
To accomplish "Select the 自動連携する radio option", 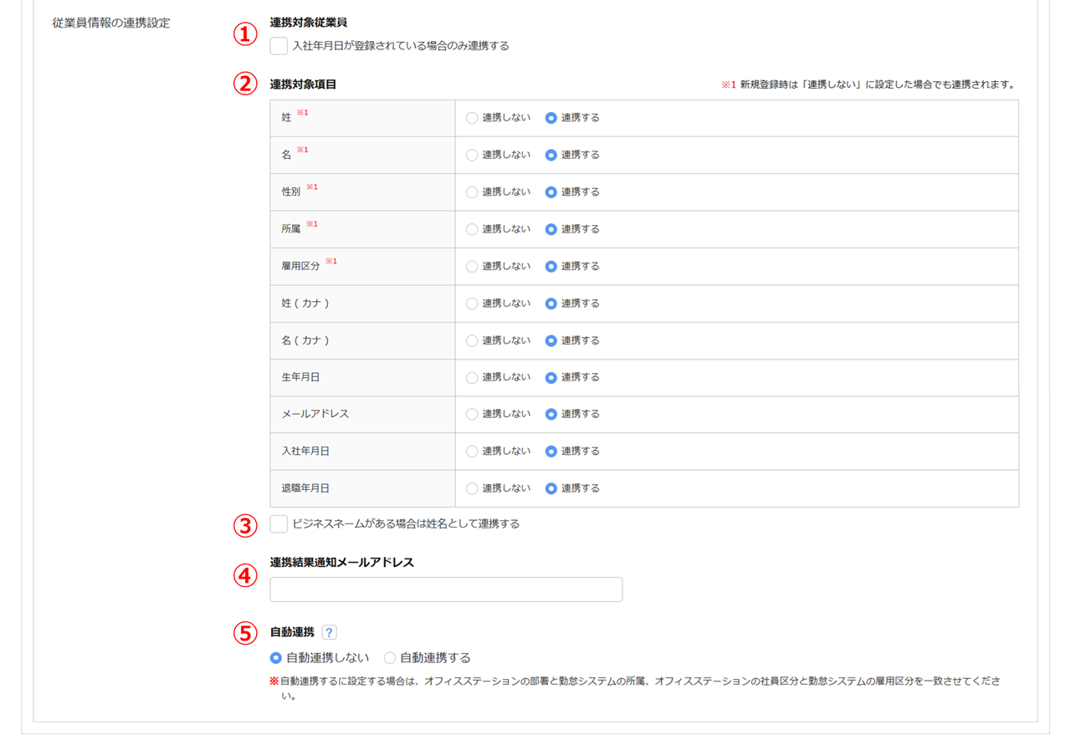I will (390, 658).
